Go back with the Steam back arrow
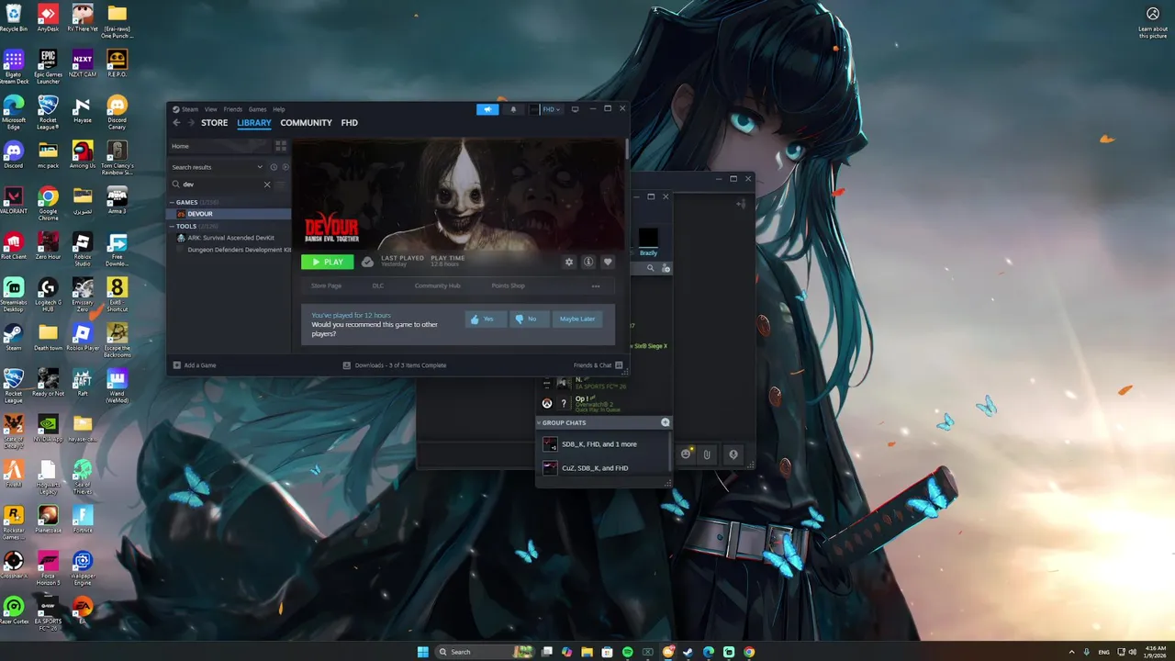The width and height of the screenshot is (1175, 661). (176, 123)
